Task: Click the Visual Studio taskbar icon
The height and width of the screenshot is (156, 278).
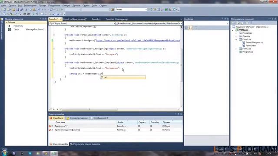Action: tap(54, 153)
